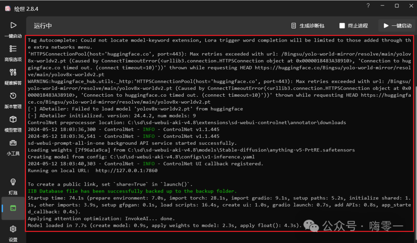The height and width of the screenshot is (243, 417).
Task: Select the console terminal sidebar icon
Action: click(13, 208)
